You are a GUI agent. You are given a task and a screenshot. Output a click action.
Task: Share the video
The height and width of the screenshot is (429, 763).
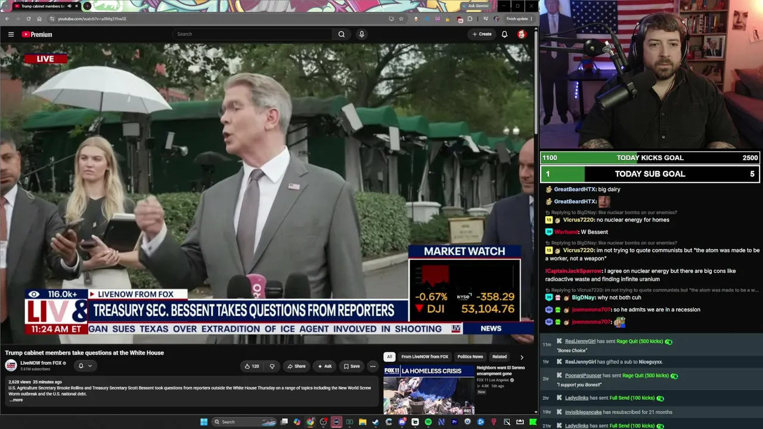click(x=296, y=366)
